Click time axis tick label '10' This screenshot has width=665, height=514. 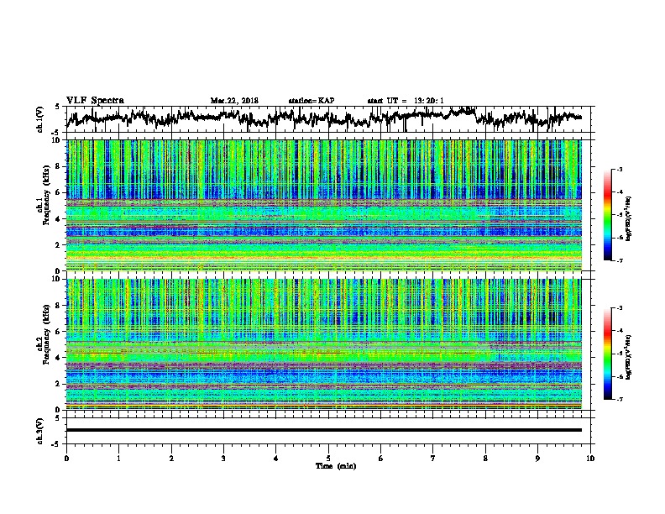pyautogui.click(x=590, y=459)
